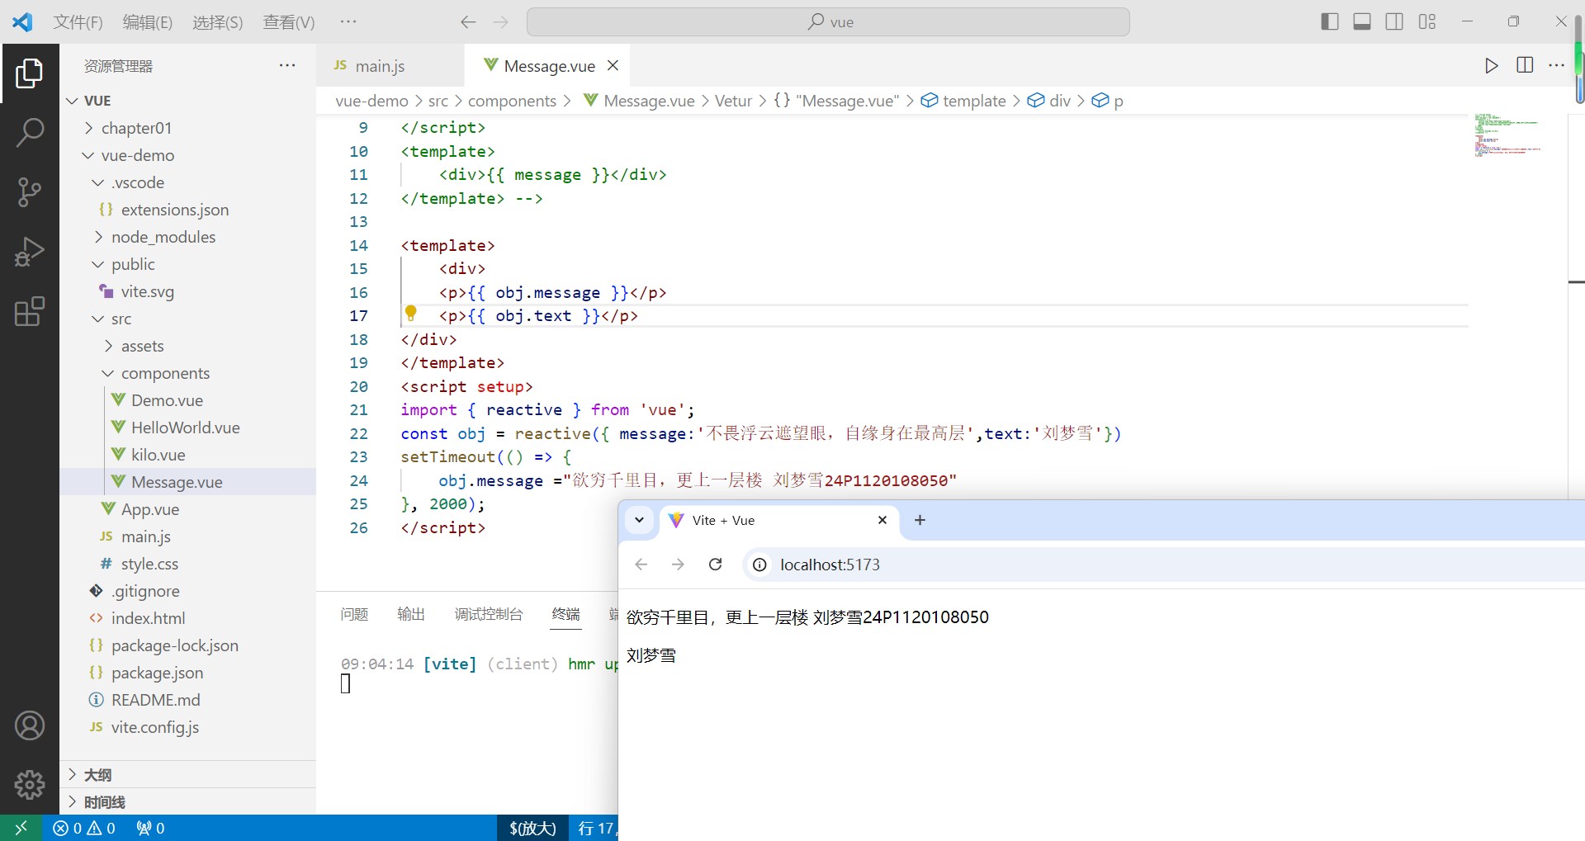The width and height of the screenshot is (1585, 841).
Task: Open the Manage gear settings icon
Action: click(x=30, y=785)
